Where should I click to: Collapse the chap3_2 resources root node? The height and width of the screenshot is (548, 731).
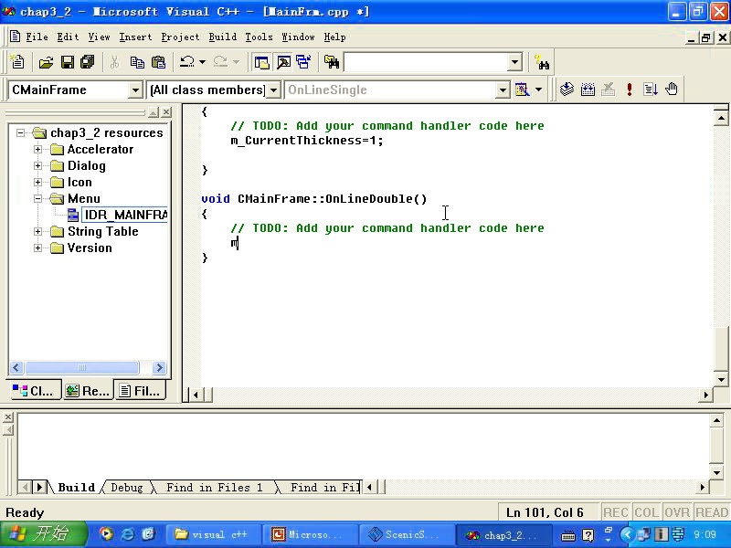[20, 132]
